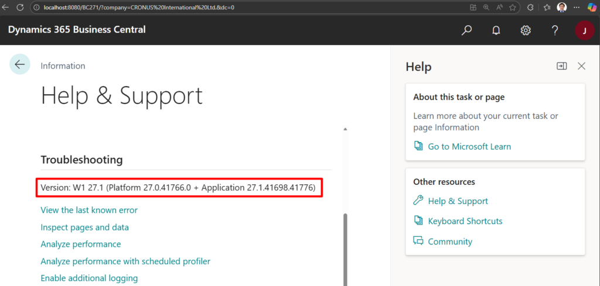Open the search magnifier in Business Central header
This screenshot has height=286, width=600.
(x=466, y=30)
